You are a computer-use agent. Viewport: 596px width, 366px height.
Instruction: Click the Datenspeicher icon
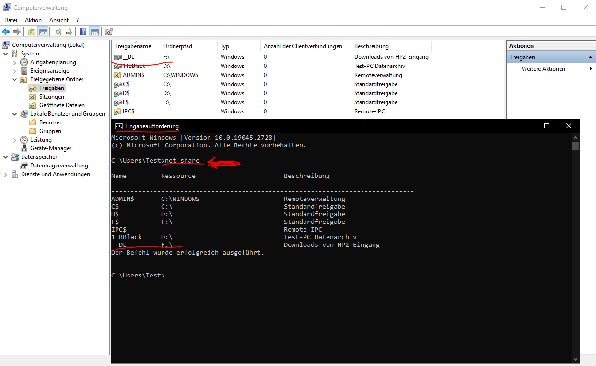point(15,157)
